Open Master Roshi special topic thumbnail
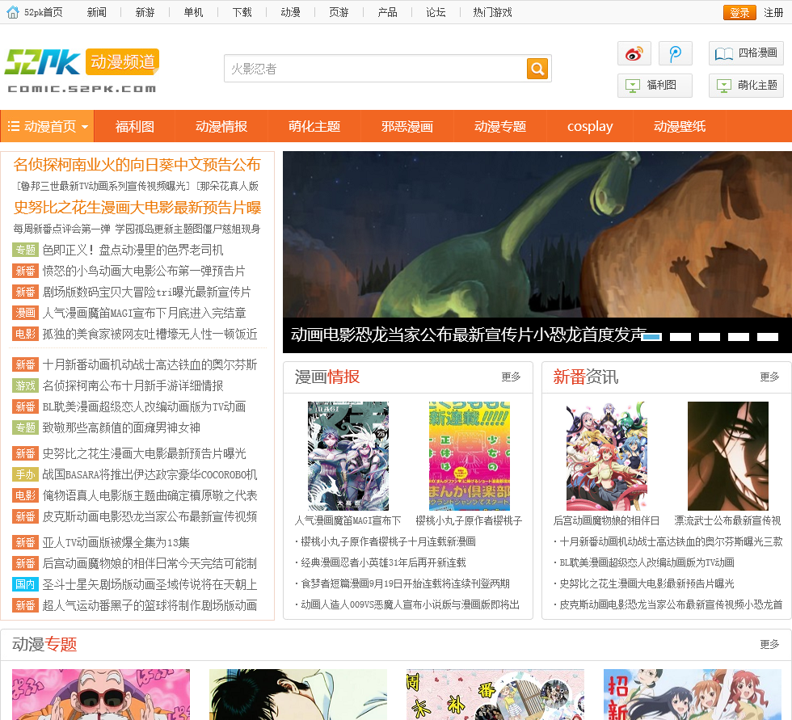The height and width of the screenshot is (720, 792). pyautogui.click(x=101, y=694)
